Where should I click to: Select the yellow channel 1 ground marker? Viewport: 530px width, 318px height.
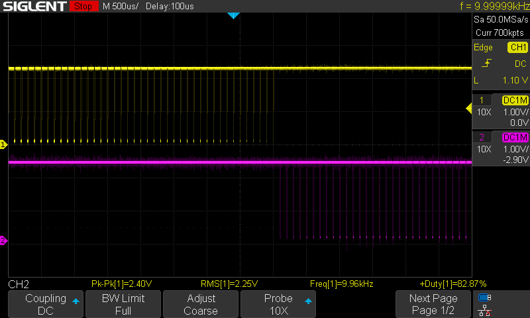[3, 144]
